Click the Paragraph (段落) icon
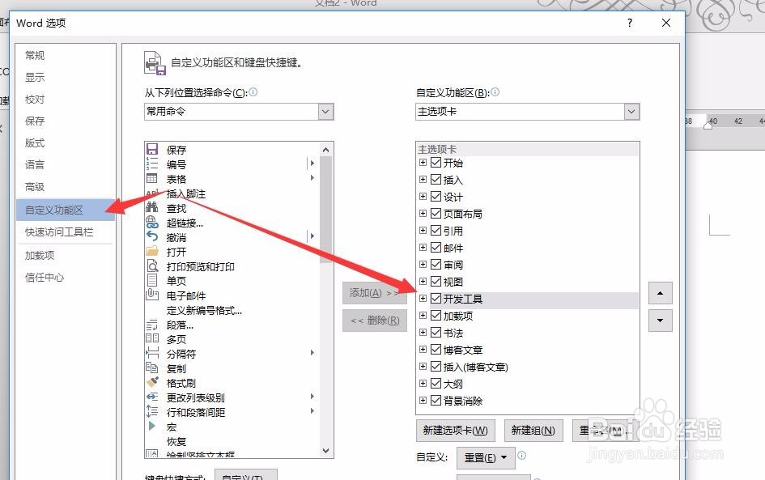 152,325
